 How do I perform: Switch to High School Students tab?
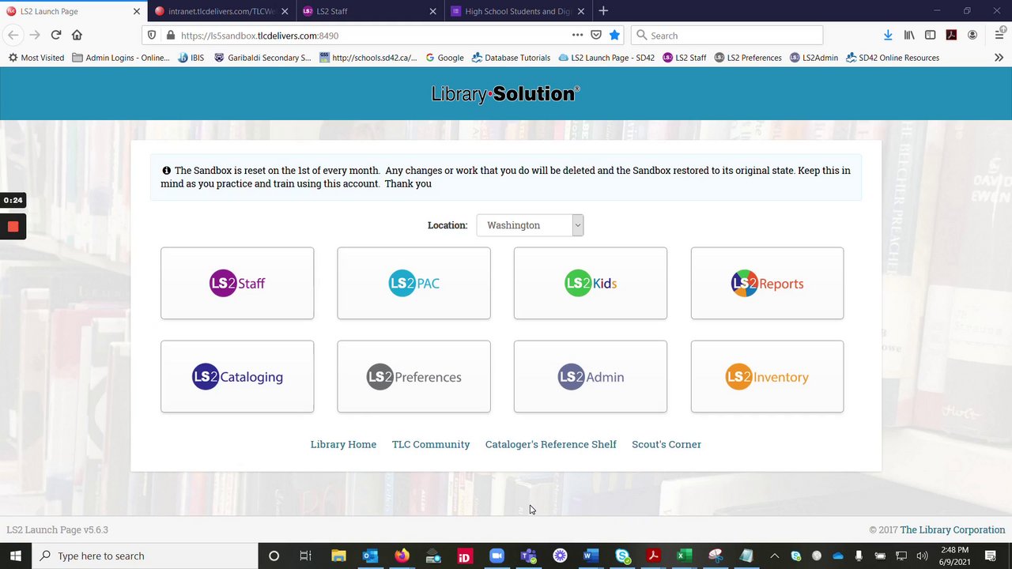[518, 11]
